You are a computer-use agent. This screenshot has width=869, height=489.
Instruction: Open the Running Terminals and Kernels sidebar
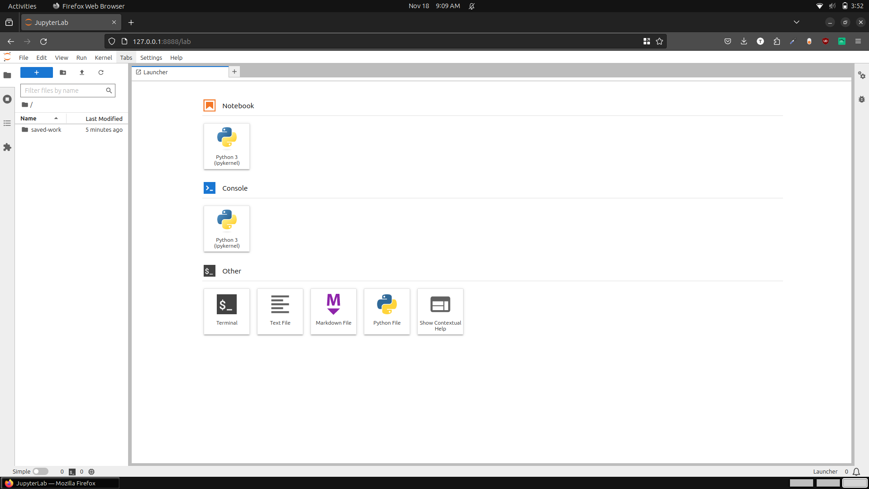7,99
